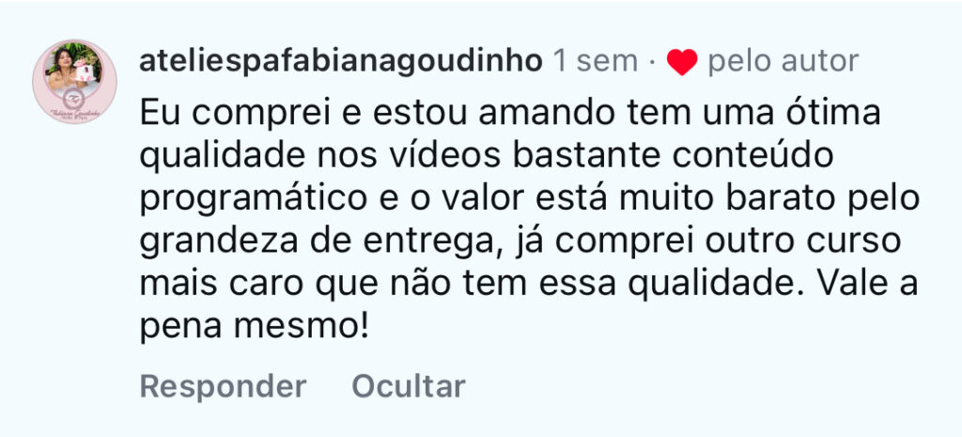Click the word 'grandeza' in the comment
Viewport: 962px width, 437px height.
[220, 243]
